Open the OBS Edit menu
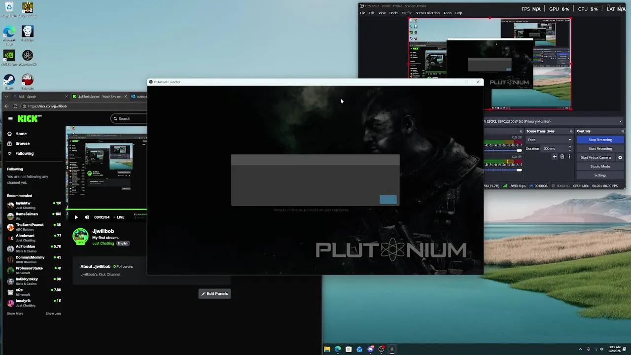The height and width of the screenshot is (355, 631). pos(372,13)
